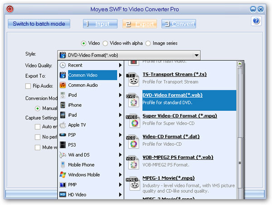
Task: Expand the Recent submenu arrow
Action: click(120, 65)
